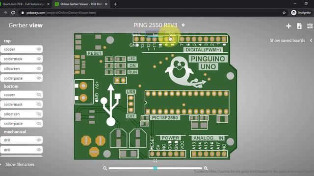The width and height of the screenshot is (314, 176).
Task: Select the top copper layer row
Action: [22, 49]
